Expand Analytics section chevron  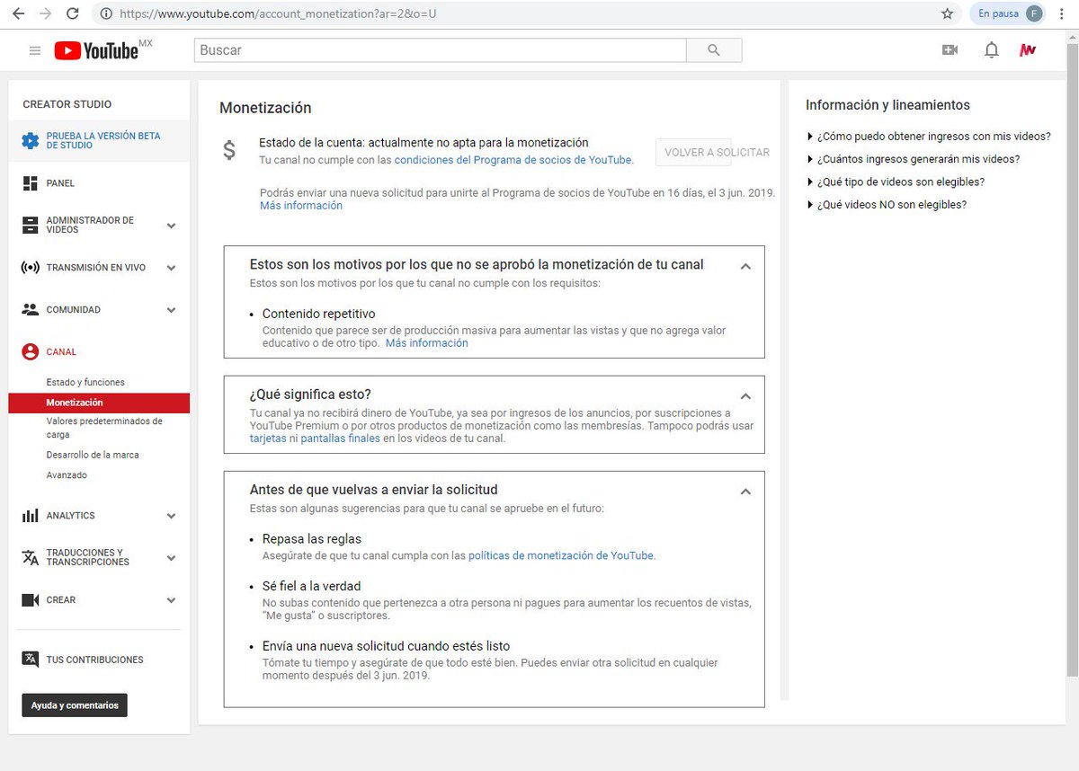[x=171, y=517]
